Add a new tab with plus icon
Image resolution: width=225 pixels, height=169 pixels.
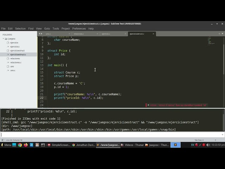point(219,34)
